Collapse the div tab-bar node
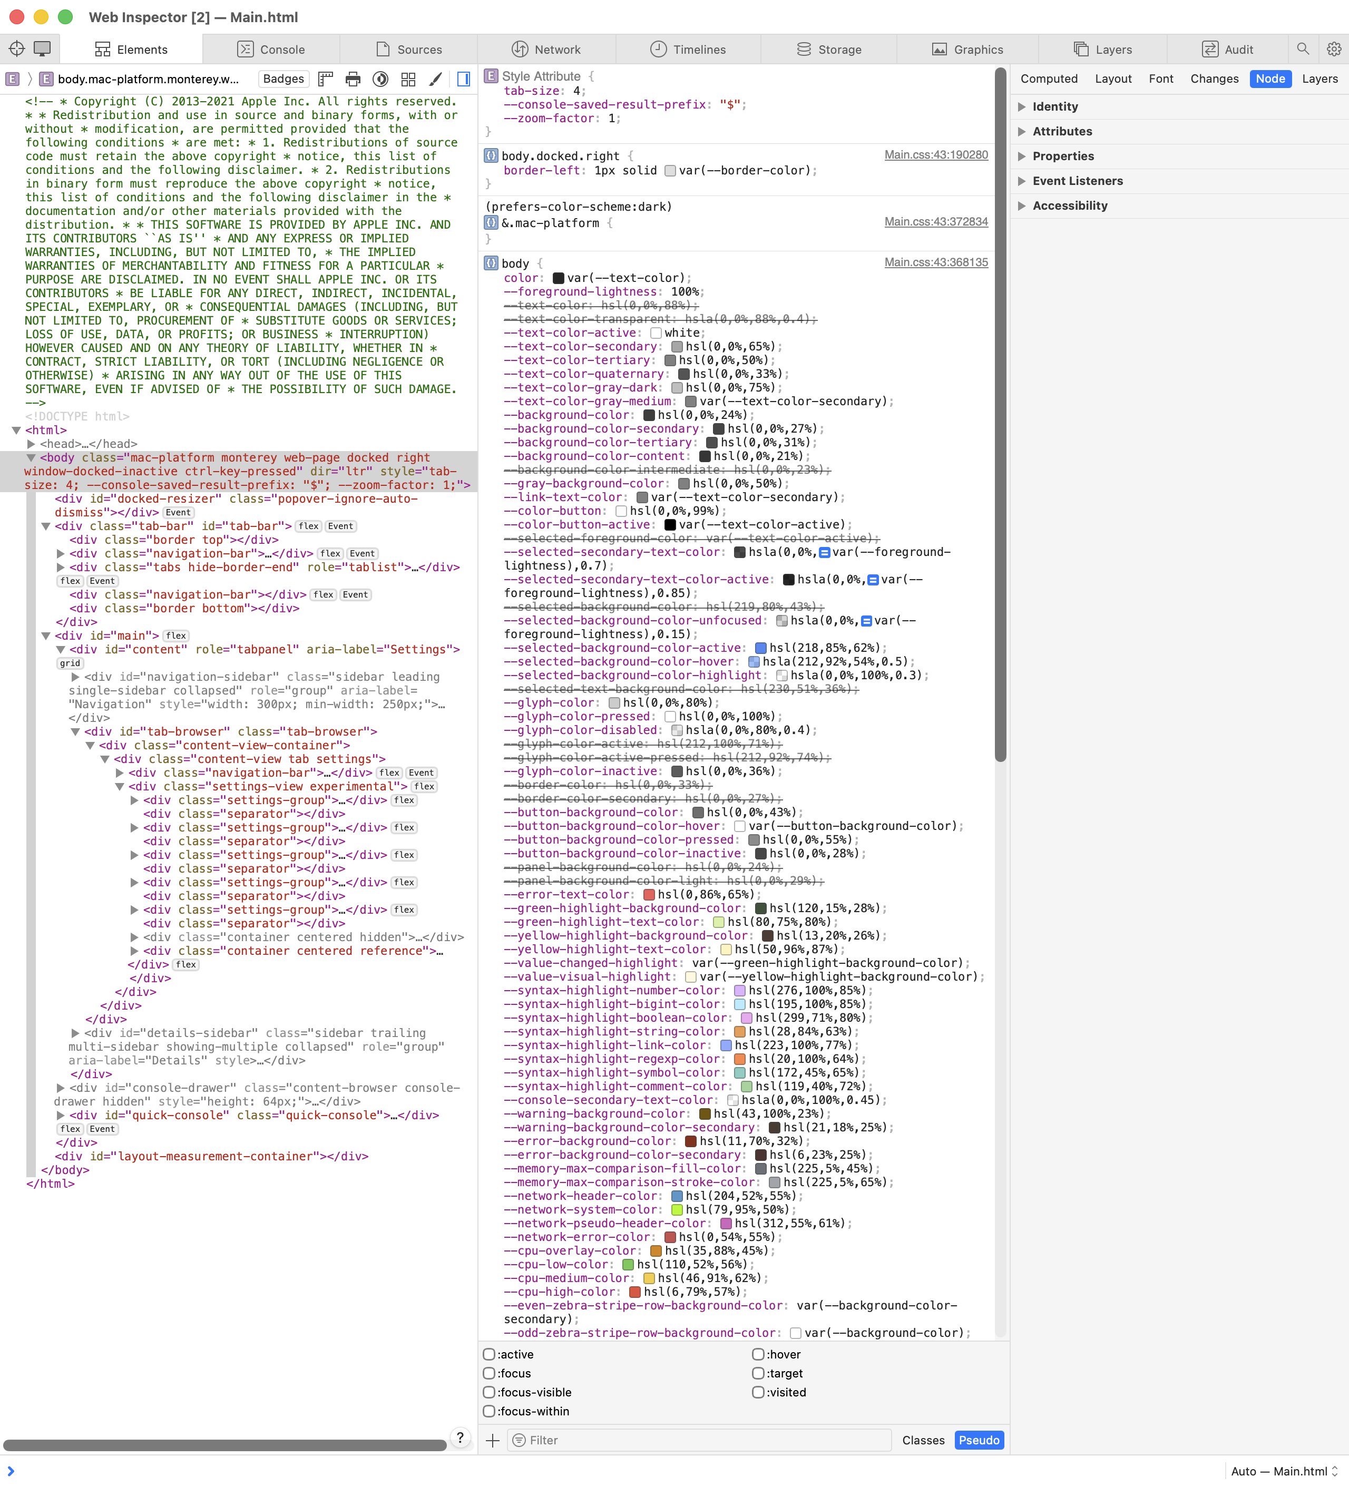The width and height of the screenshot is (1349, 1486). point(46,526)
